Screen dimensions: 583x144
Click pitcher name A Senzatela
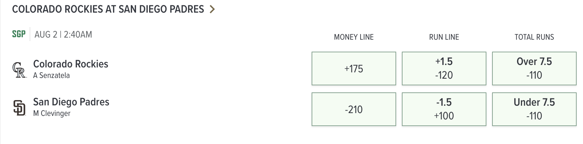51,76
